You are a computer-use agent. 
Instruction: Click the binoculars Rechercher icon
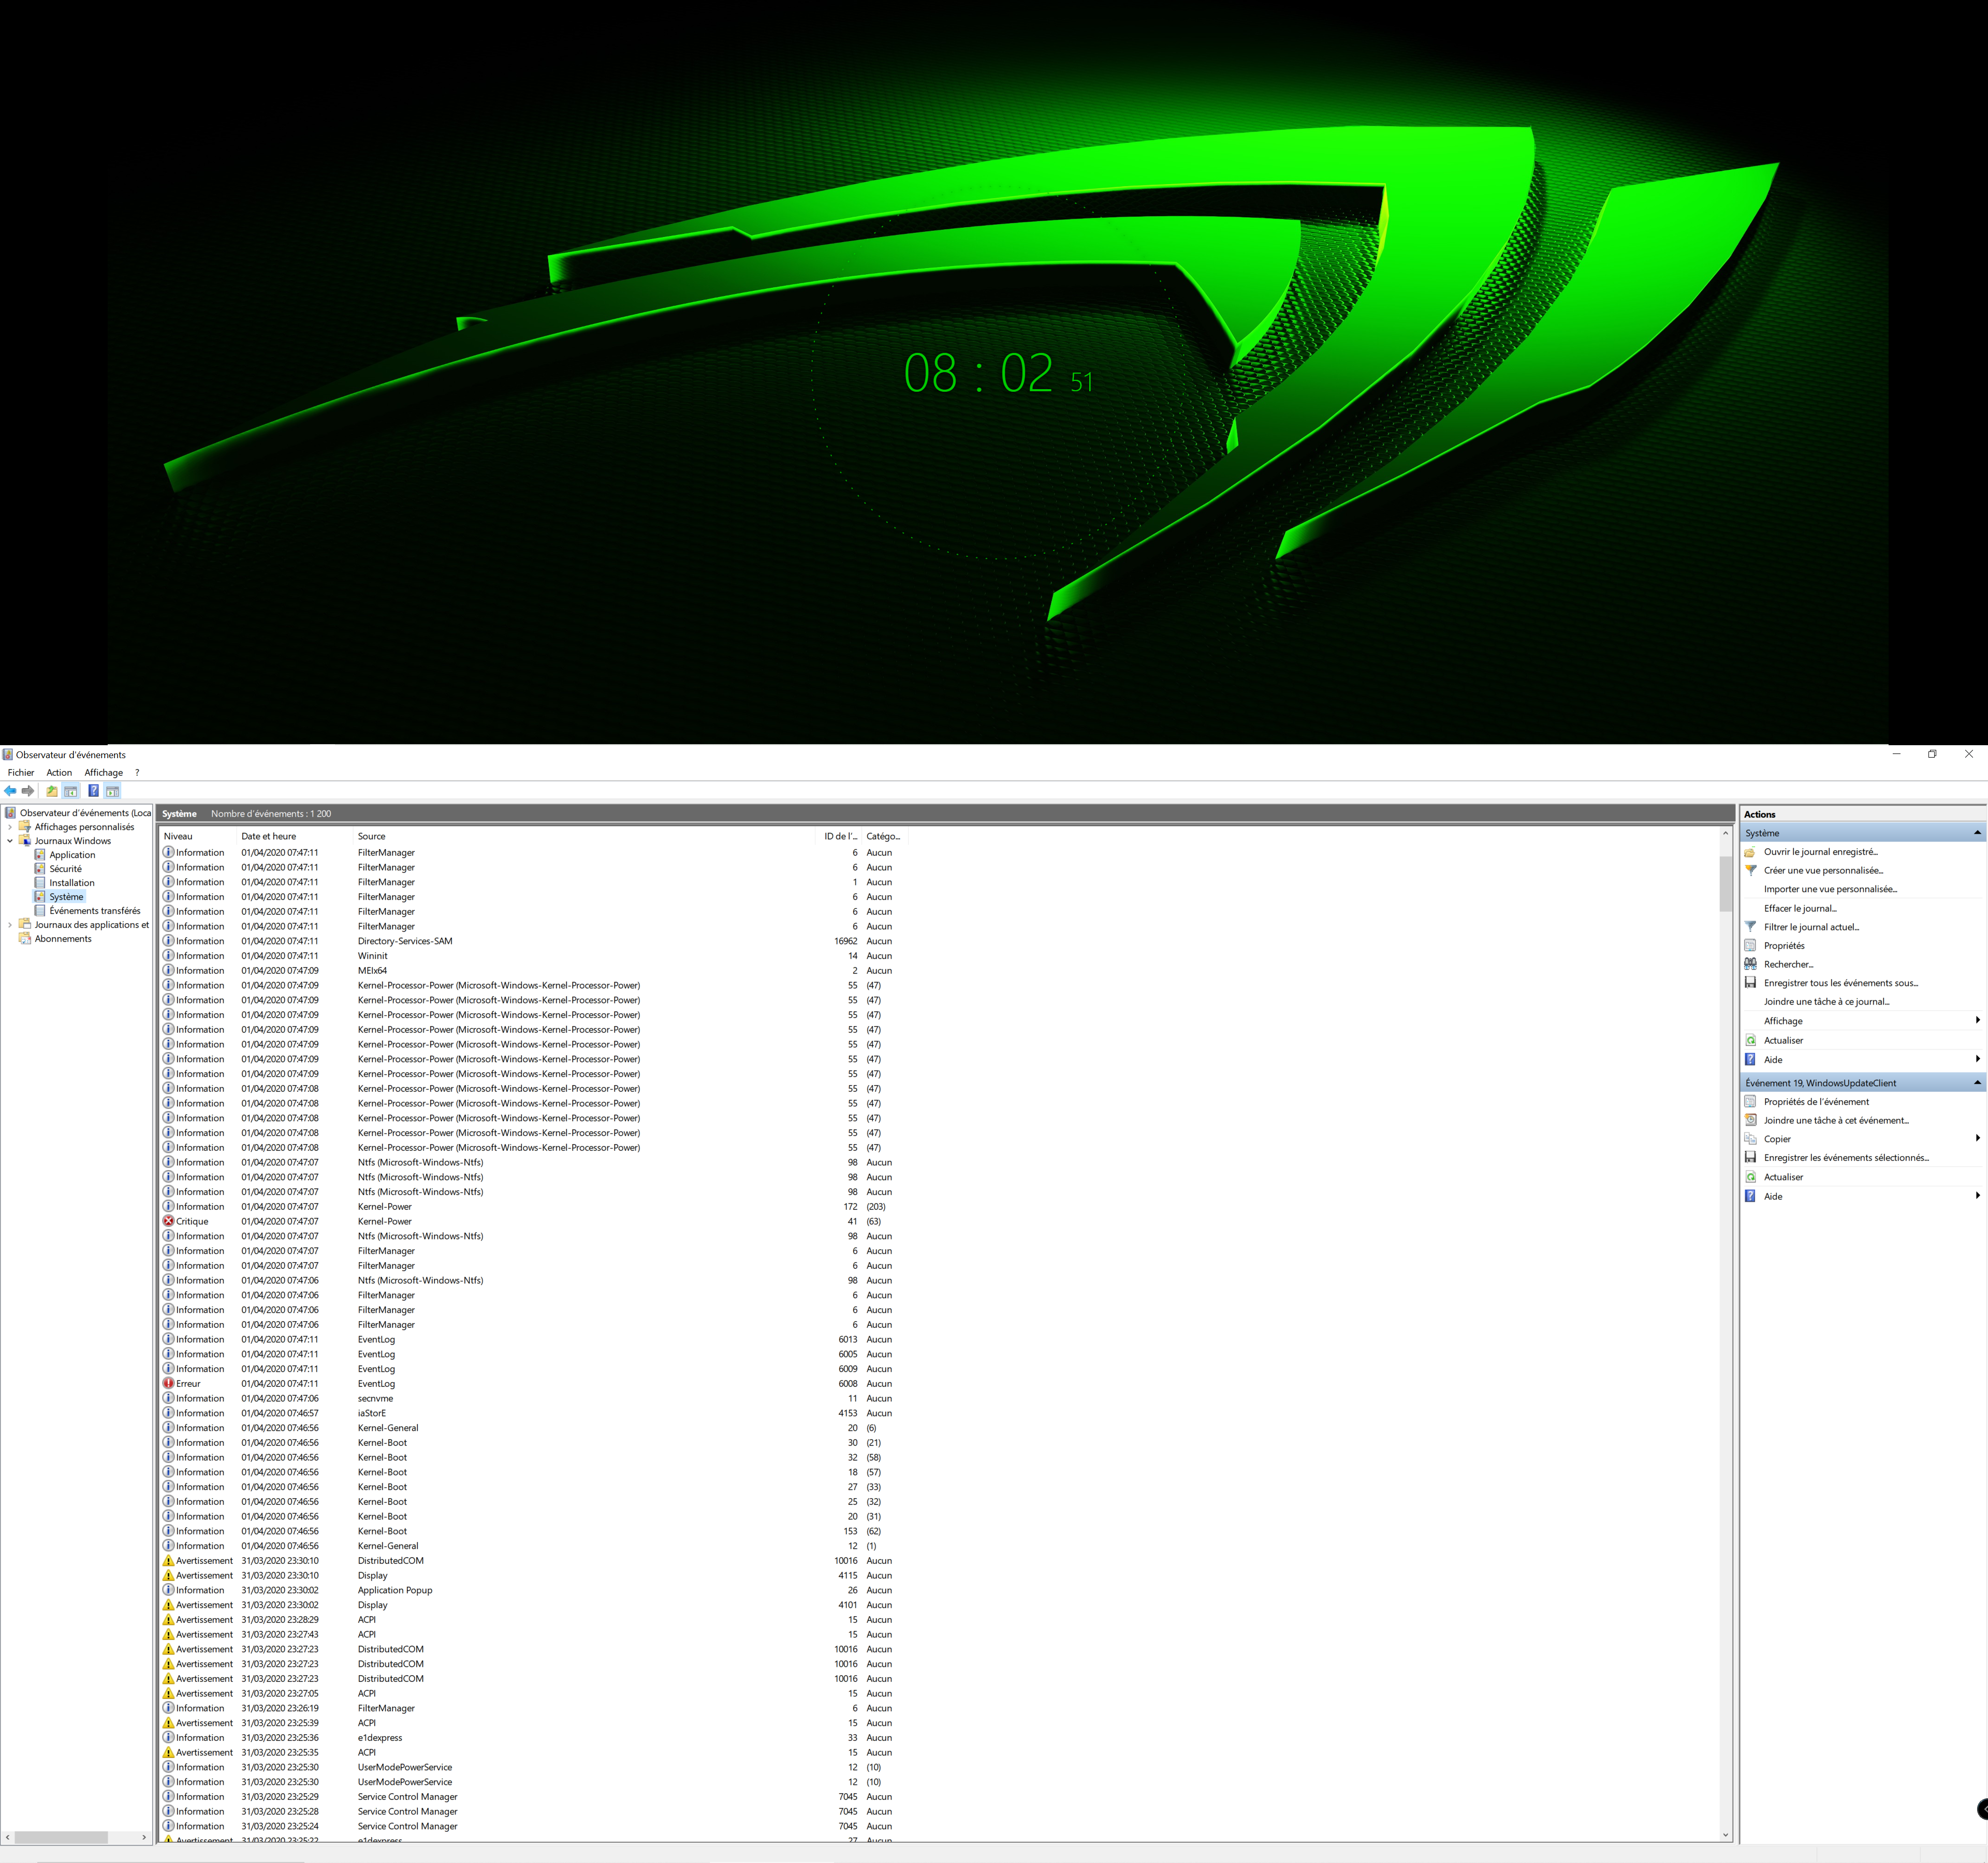tap(1750, 965)
